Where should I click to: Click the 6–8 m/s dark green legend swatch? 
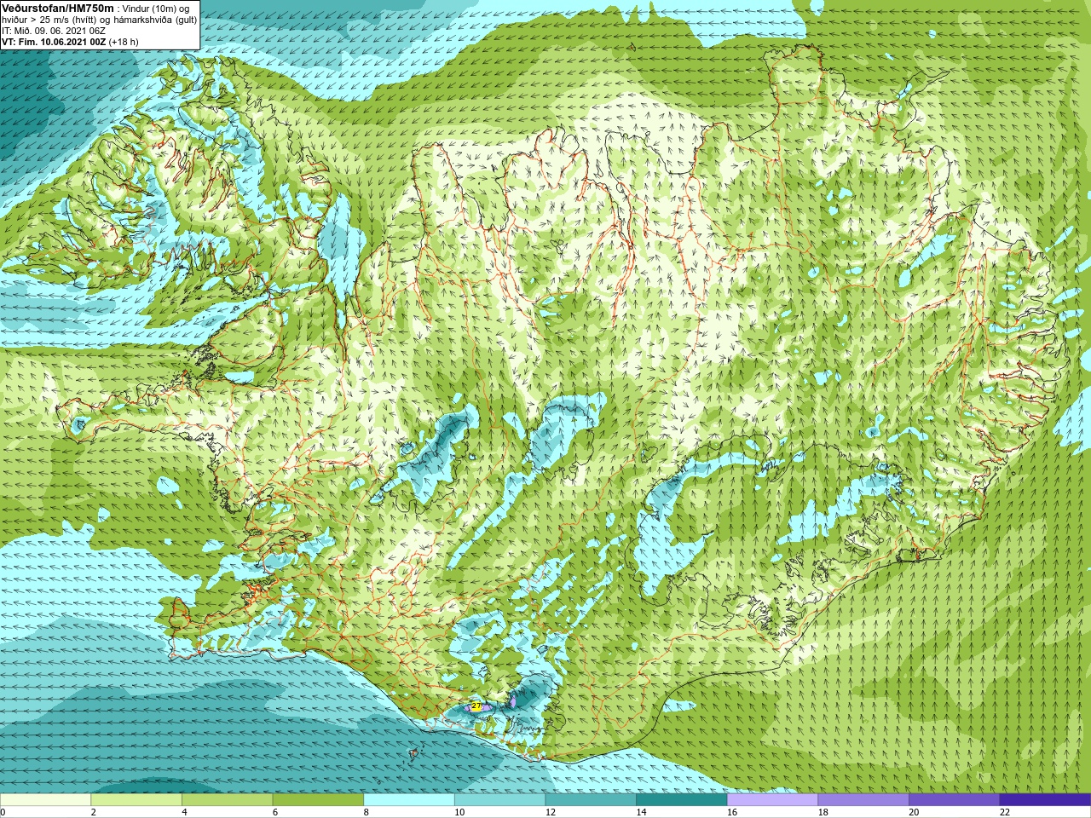(318, 799)
